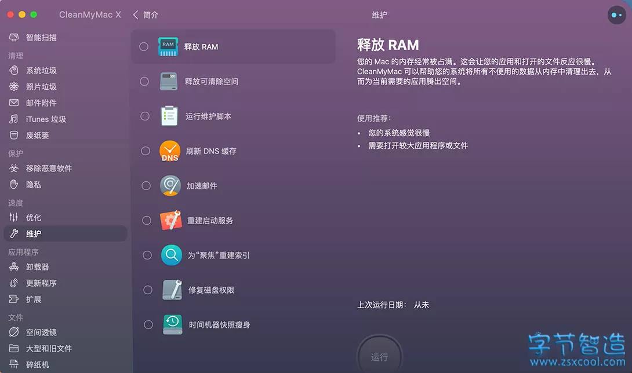The width and height of the screenshot is (632, 373).
Task: Click the 简介 back link
Action: [x=151, y=15]
